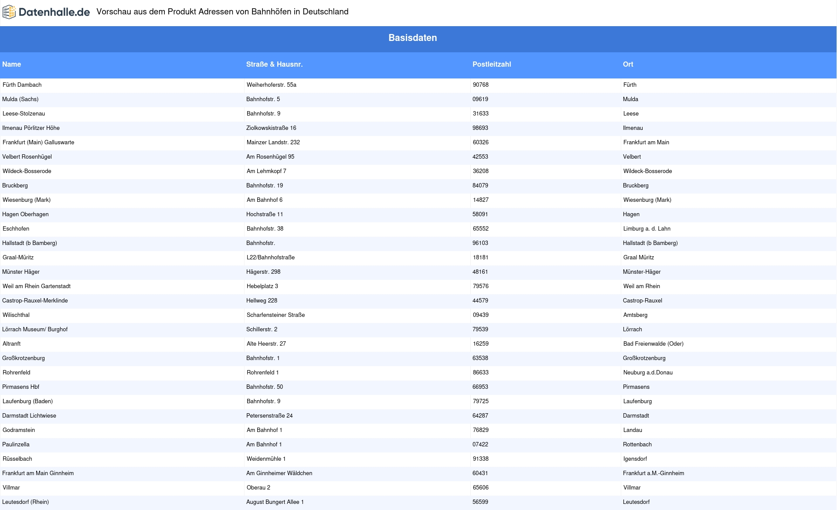This screenshot has width=837, height=510.
Task: Select Frankfurt (Main) Galluswarte station
Action: coord(38,143)
